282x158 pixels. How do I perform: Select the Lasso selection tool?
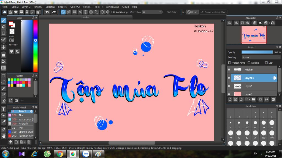pos(3,82)
